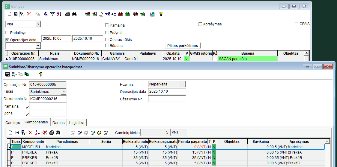This screenshot has width=337, height=167.
Task: Enable the Pamaina checkbox
Action: [107, 25]
